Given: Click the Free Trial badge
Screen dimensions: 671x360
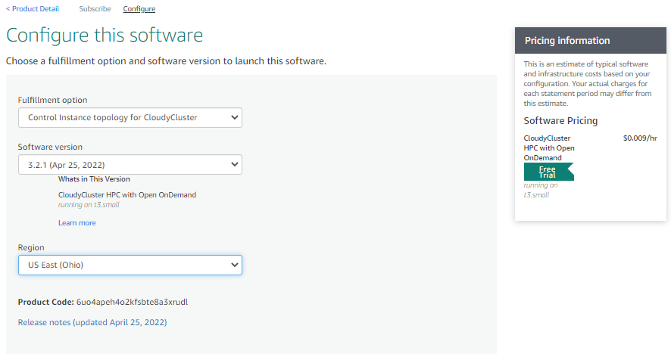Looking at the screenshot, I should (x=548, y=172).
